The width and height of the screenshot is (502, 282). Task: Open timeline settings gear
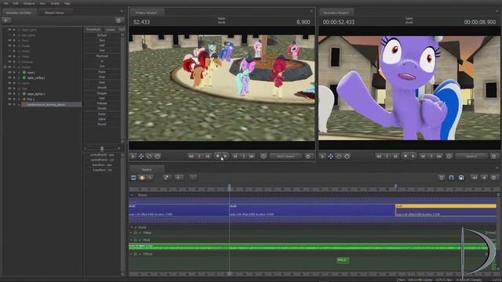pos(494,178)
